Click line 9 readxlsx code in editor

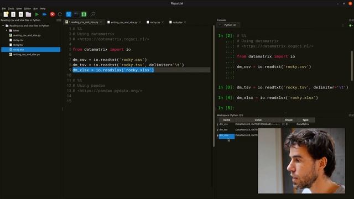point(113,70)
